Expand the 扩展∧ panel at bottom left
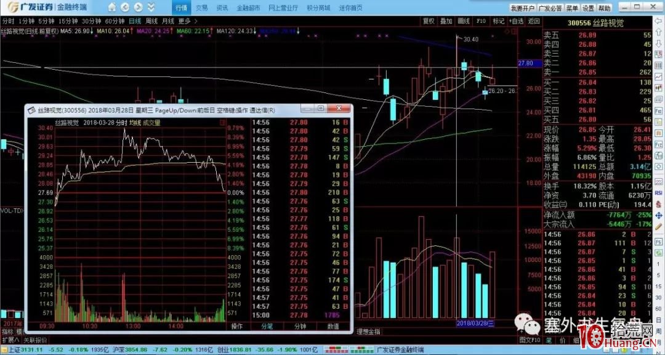 pos(10,340)
